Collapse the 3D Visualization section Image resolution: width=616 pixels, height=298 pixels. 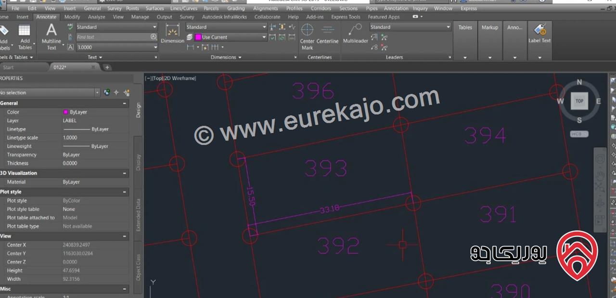125,173
